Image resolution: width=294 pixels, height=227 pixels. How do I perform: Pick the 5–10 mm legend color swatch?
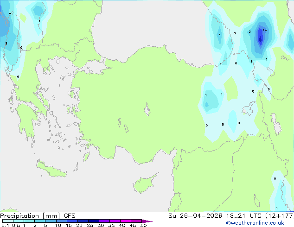51,221
